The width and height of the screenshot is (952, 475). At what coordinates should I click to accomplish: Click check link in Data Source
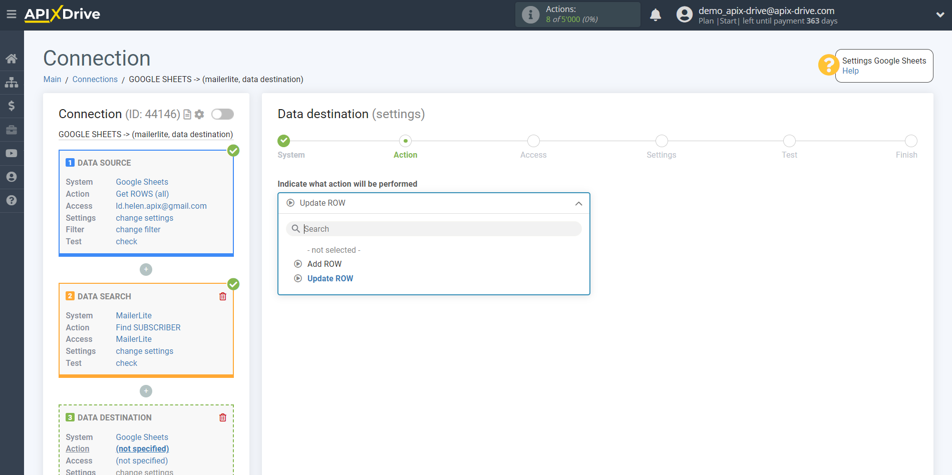click(127, 241)
